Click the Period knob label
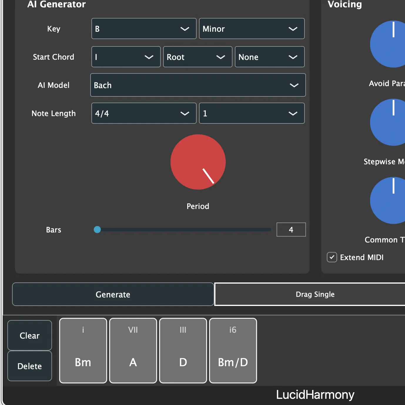The height and width of the screenshot is (405, 405). pyautogui.click(x=198, y=206)
